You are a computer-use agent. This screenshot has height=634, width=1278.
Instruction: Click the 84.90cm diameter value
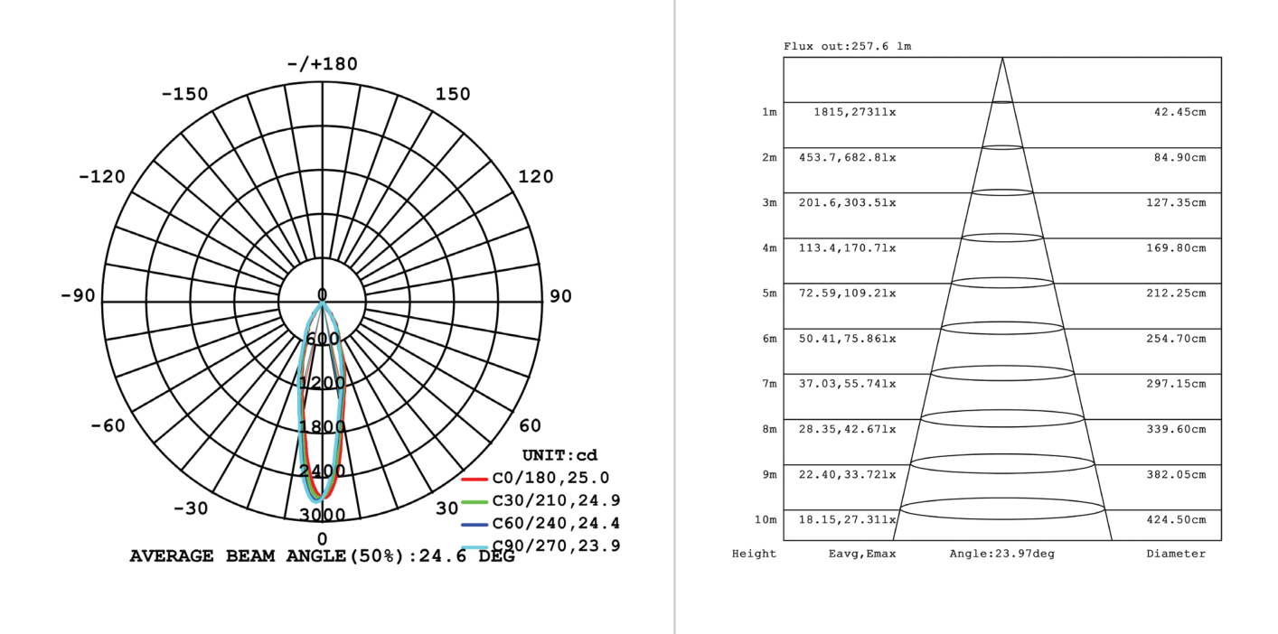coord(1180,158)
